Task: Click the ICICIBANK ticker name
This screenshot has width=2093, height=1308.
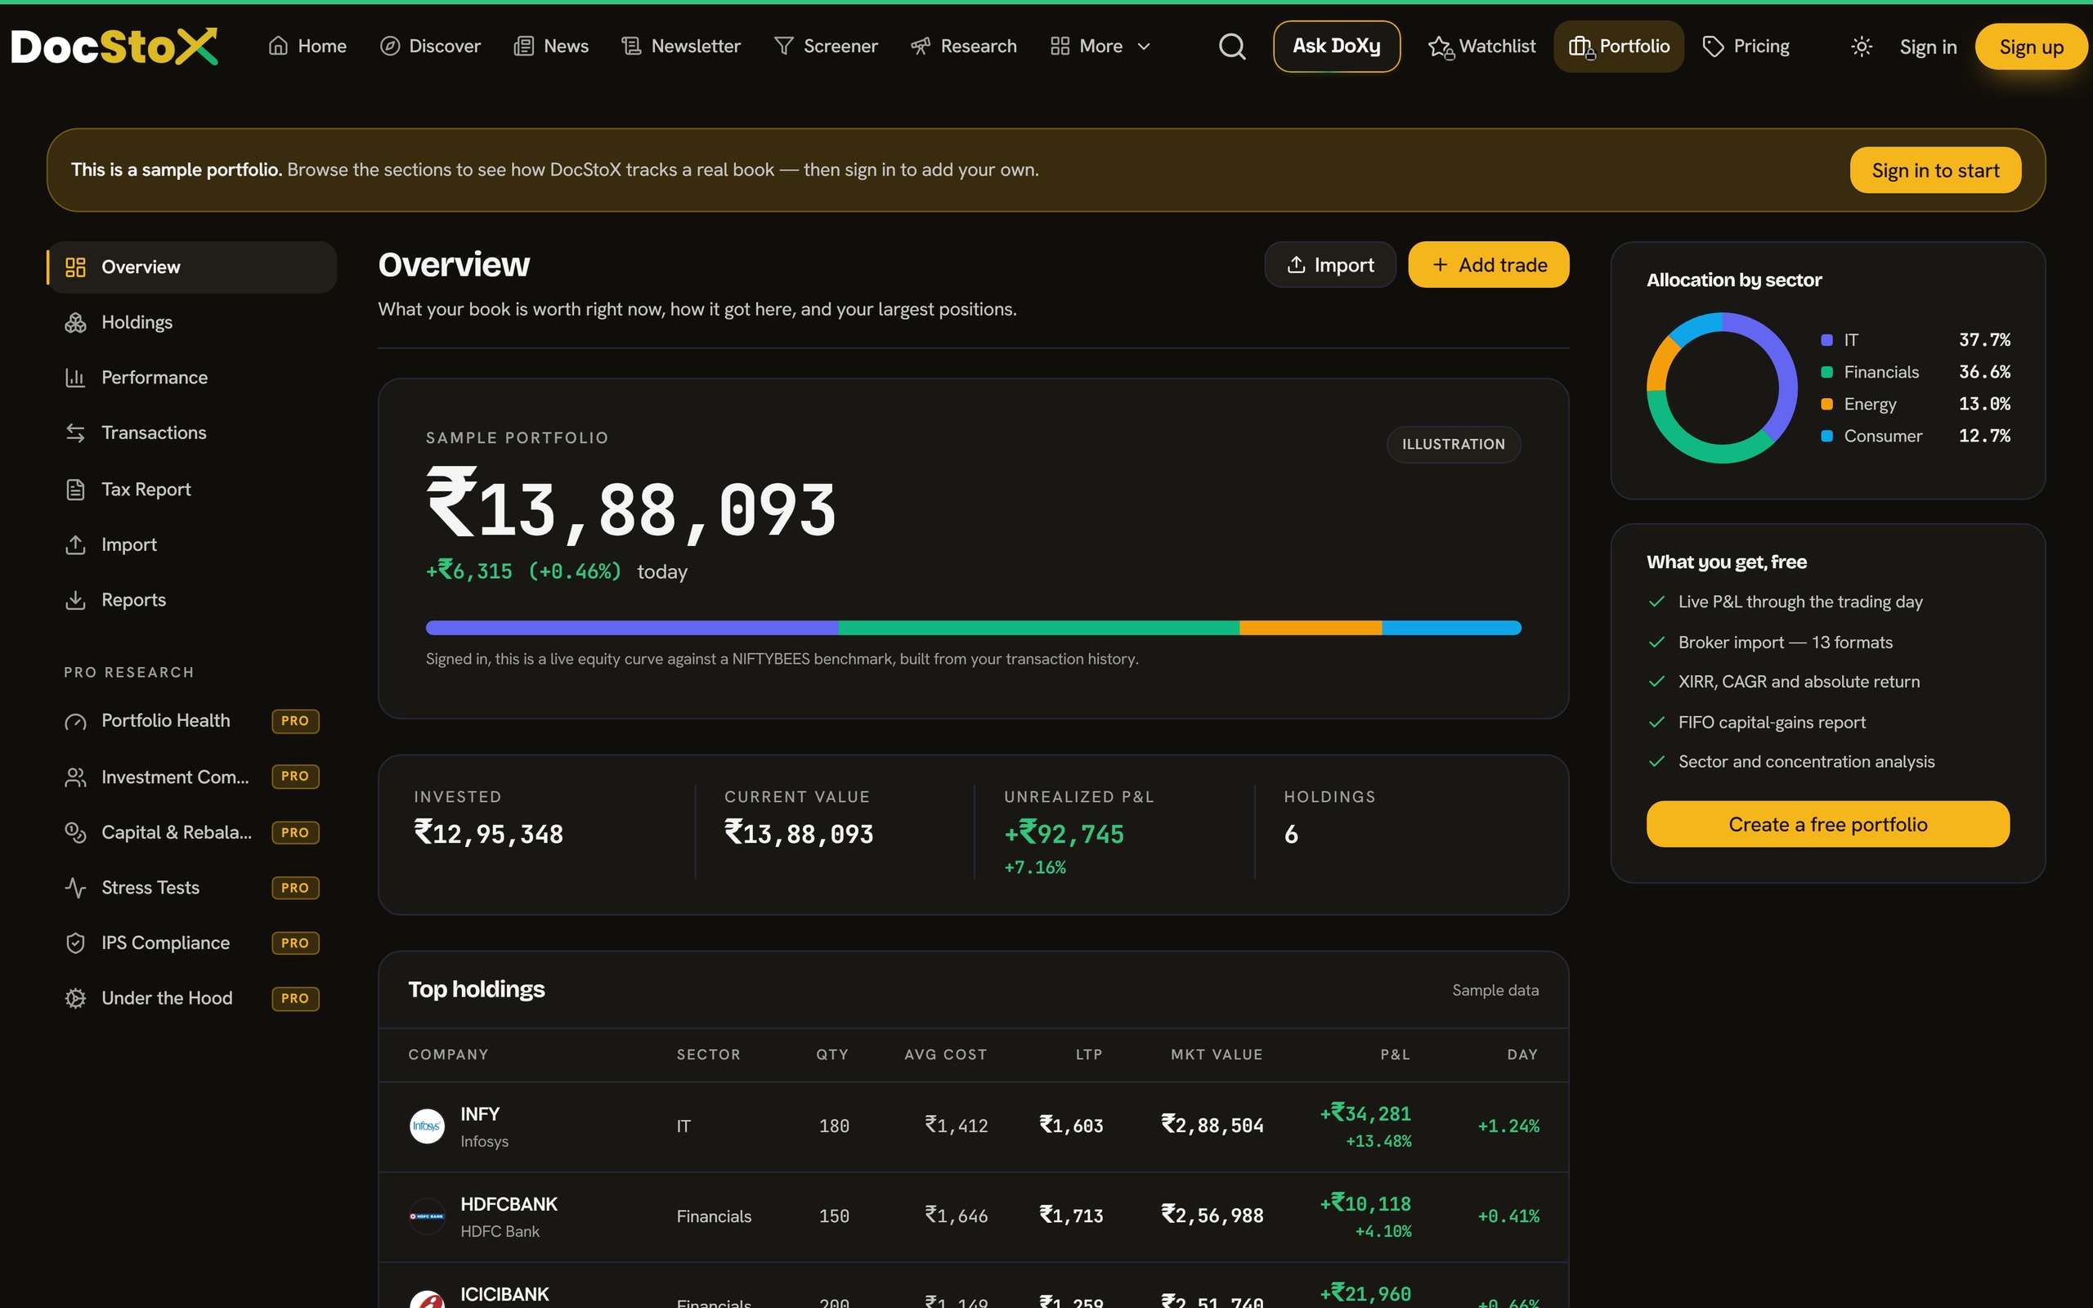Action: click(x=504, y=1294)
